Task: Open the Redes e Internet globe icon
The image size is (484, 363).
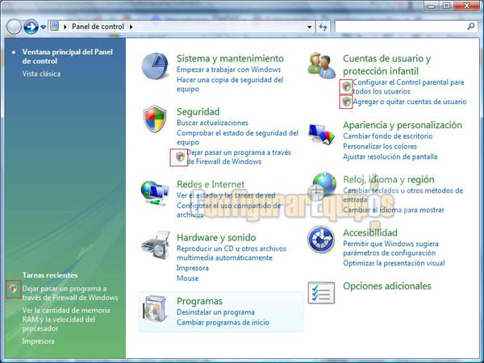Action: tap(155, 193)
